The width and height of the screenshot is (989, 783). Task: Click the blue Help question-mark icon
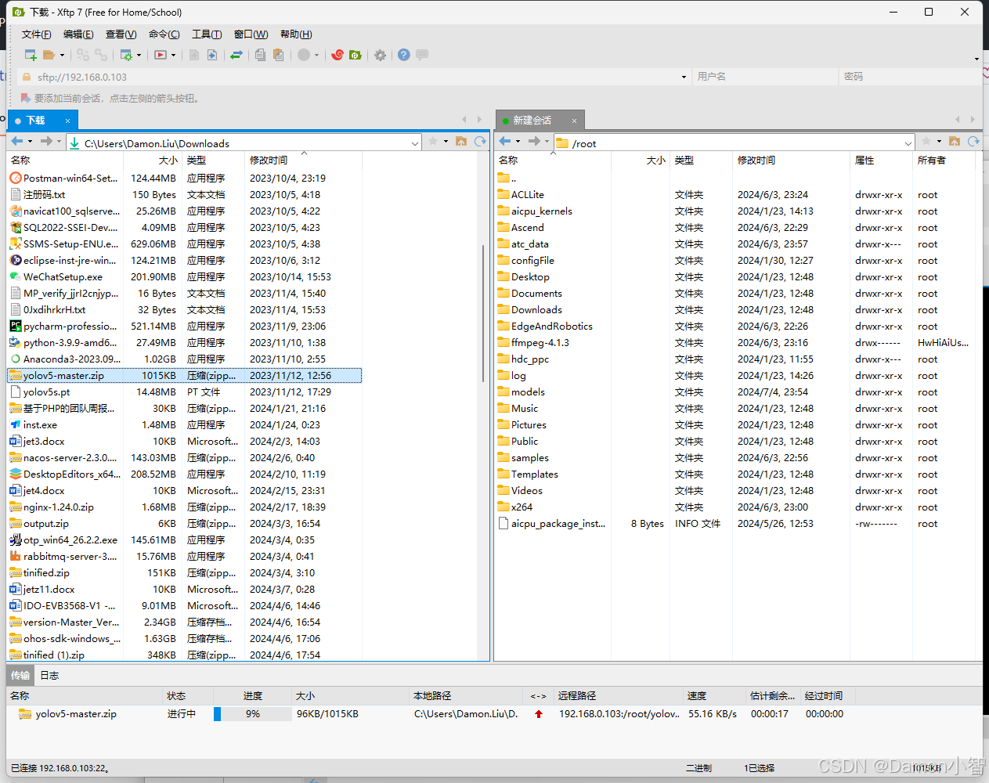404,55
